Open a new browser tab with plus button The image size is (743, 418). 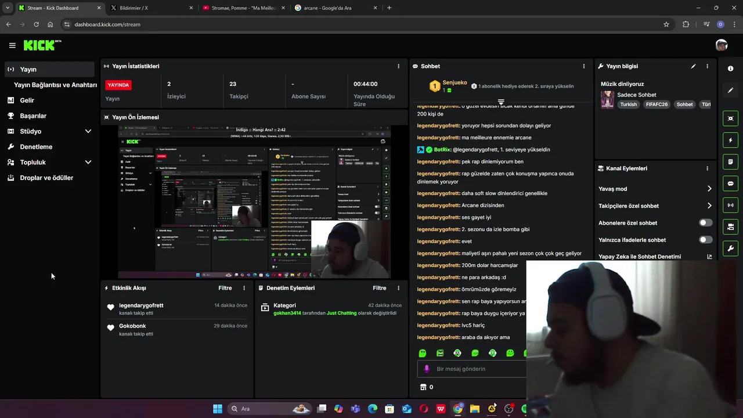coord(389,8)
